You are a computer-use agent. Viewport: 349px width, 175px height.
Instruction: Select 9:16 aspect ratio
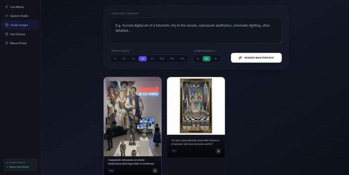[x=162, y=59]
